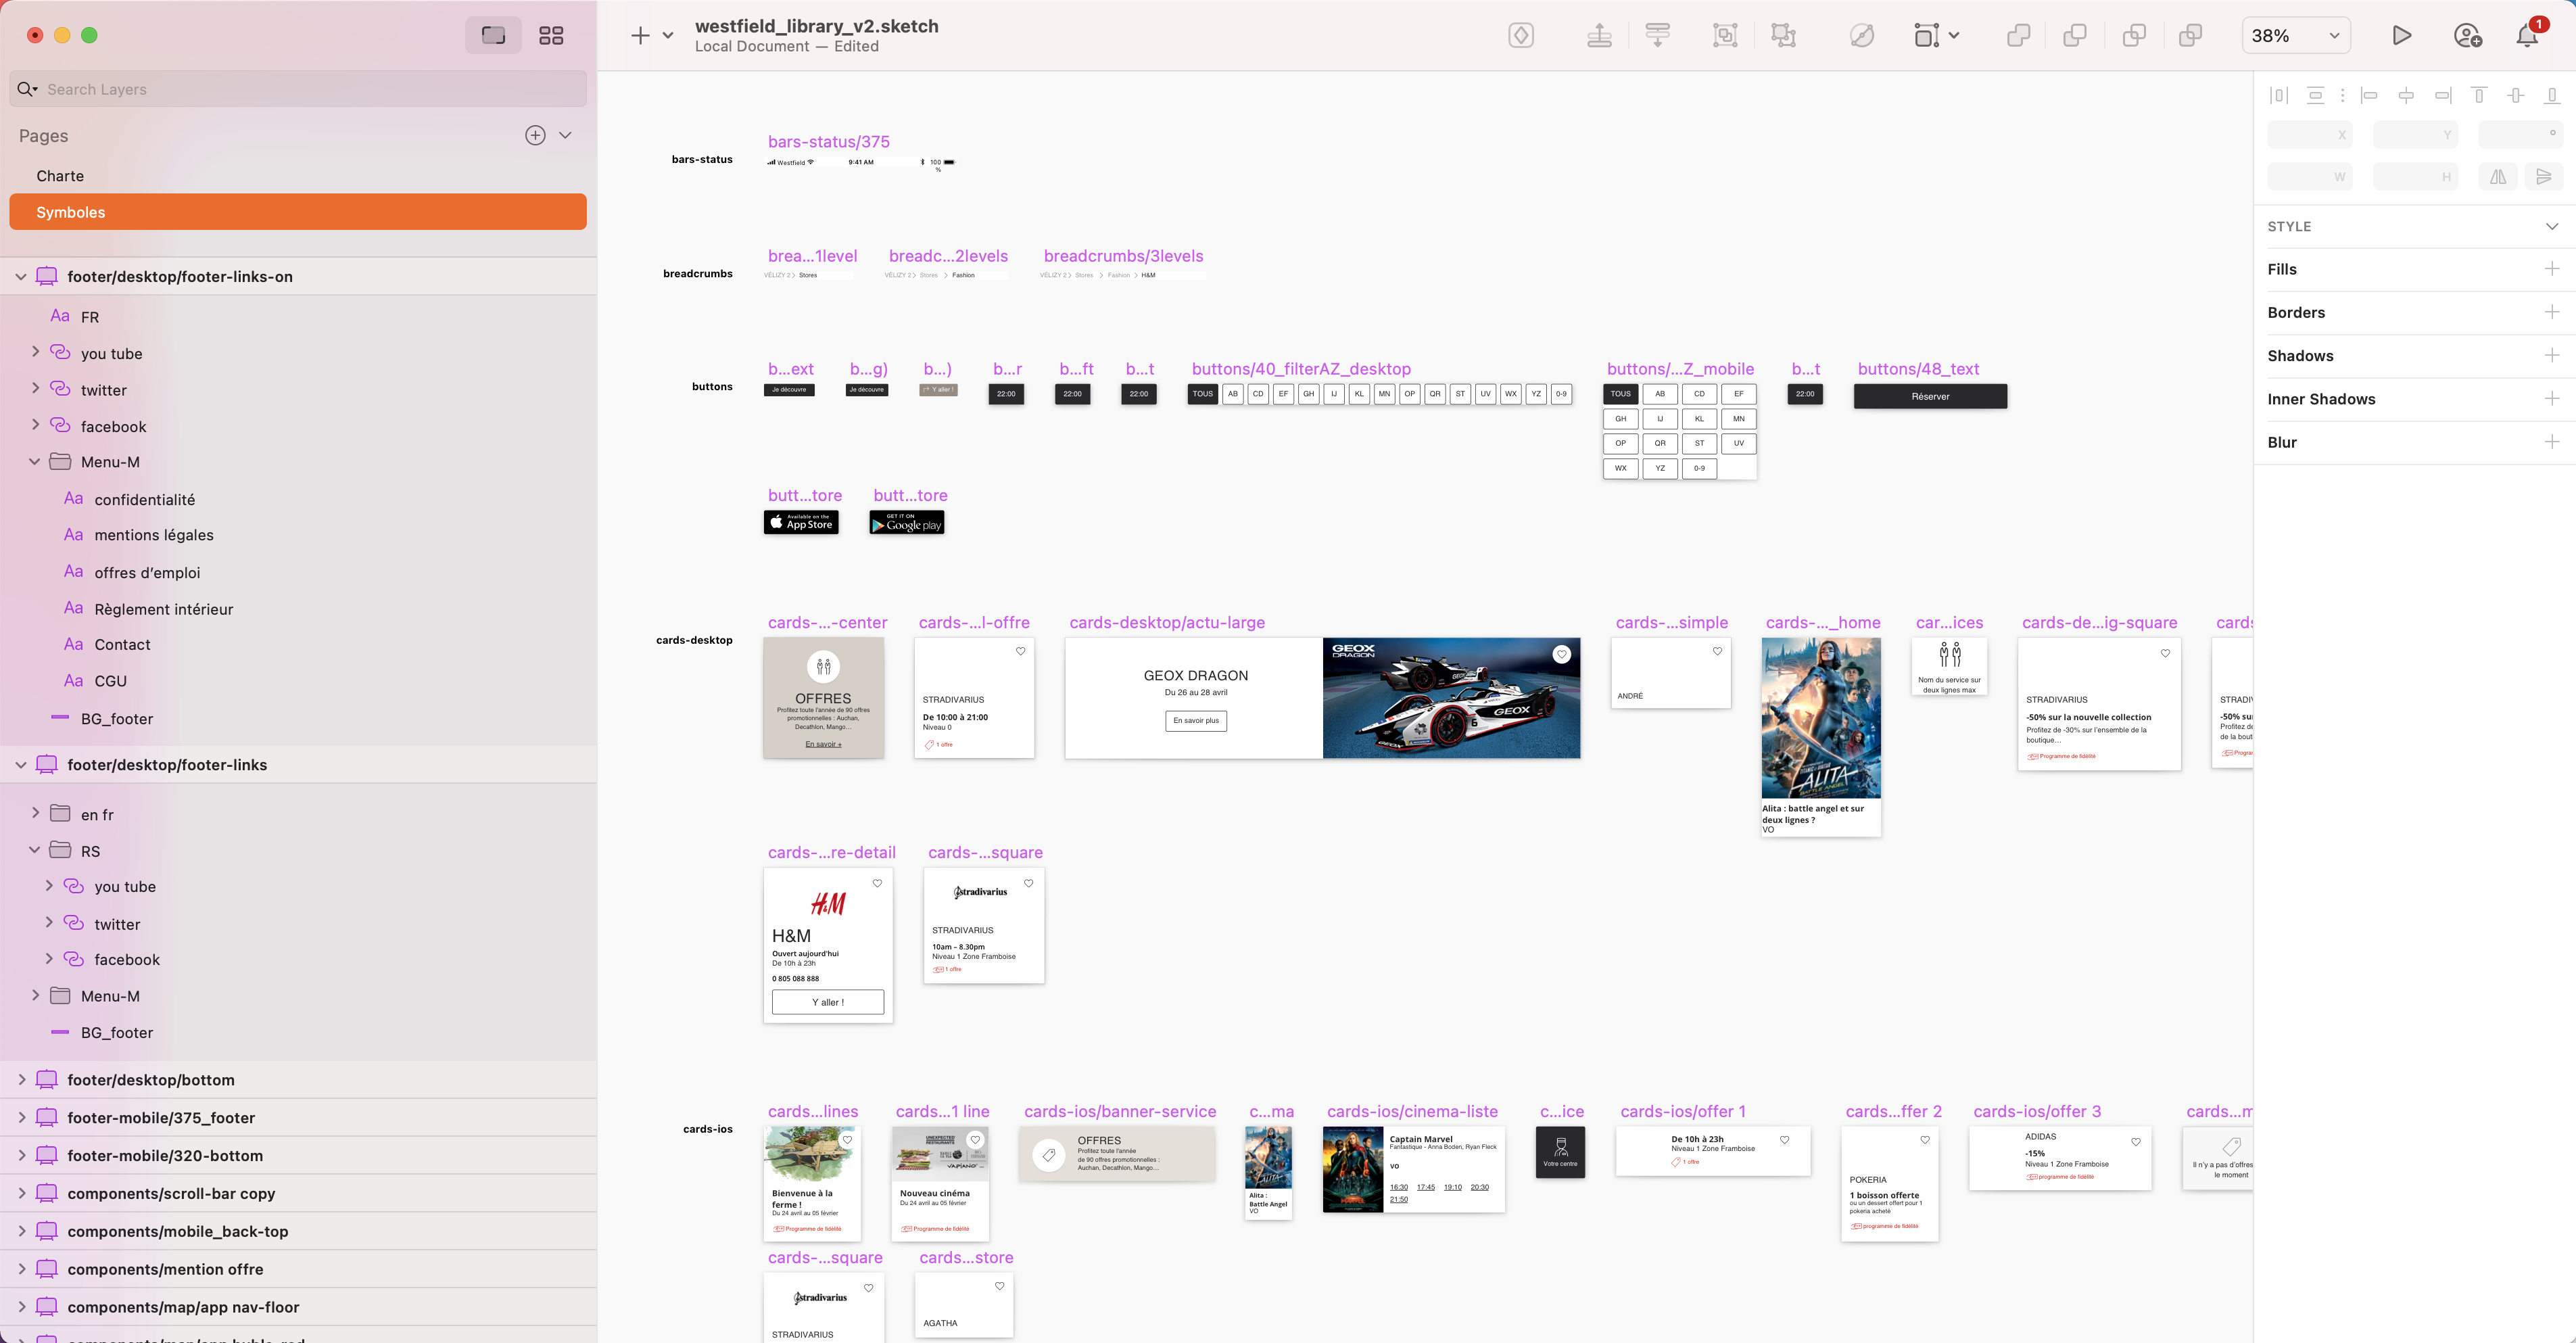Select the Google Play button symbol

[907, 523]
